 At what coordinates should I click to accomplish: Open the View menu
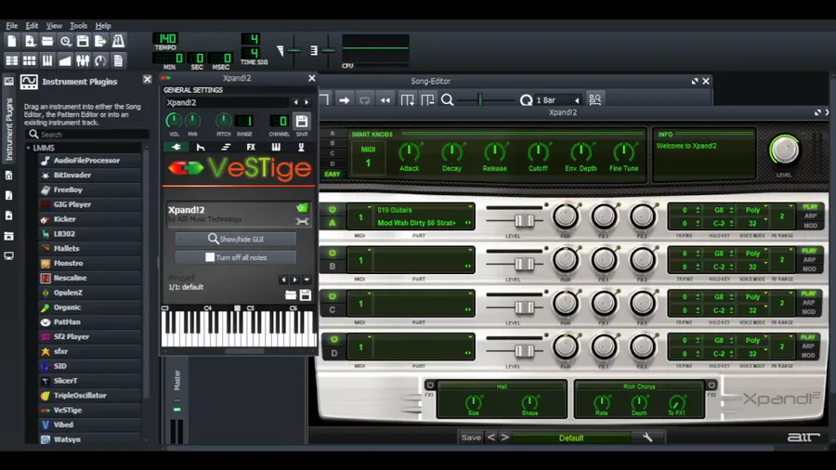[x=54, y=26]
